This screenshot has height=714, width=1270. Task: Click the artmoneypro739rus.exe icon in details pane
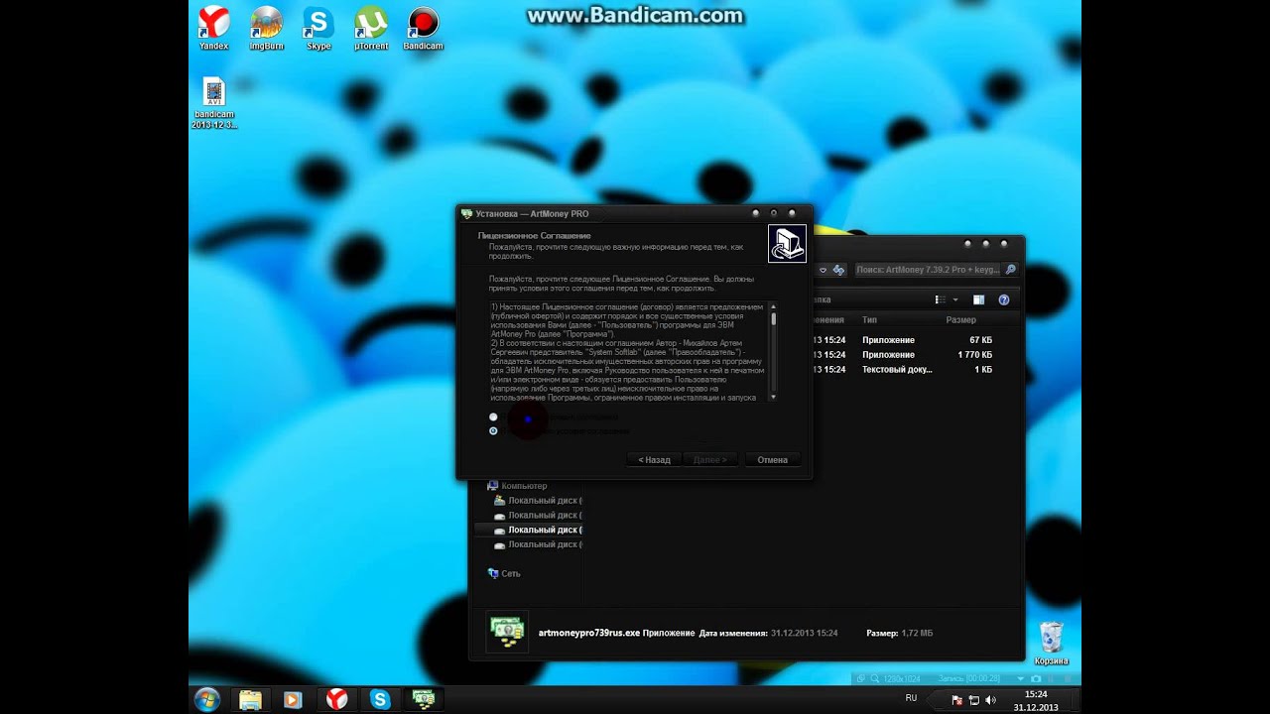507,633
